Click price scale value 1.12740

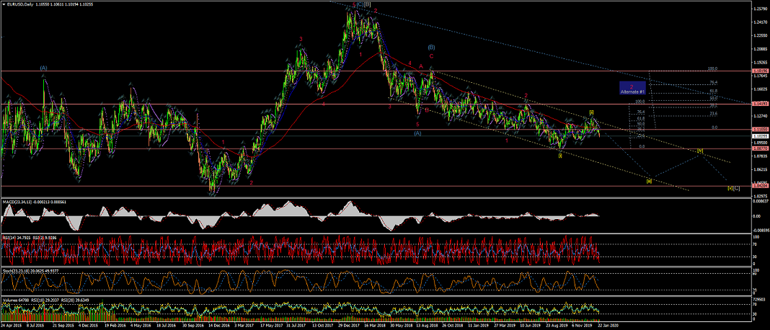760,117
